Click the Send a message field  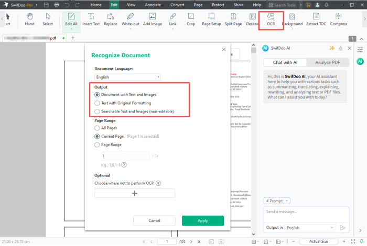click(x=306, y=214)
